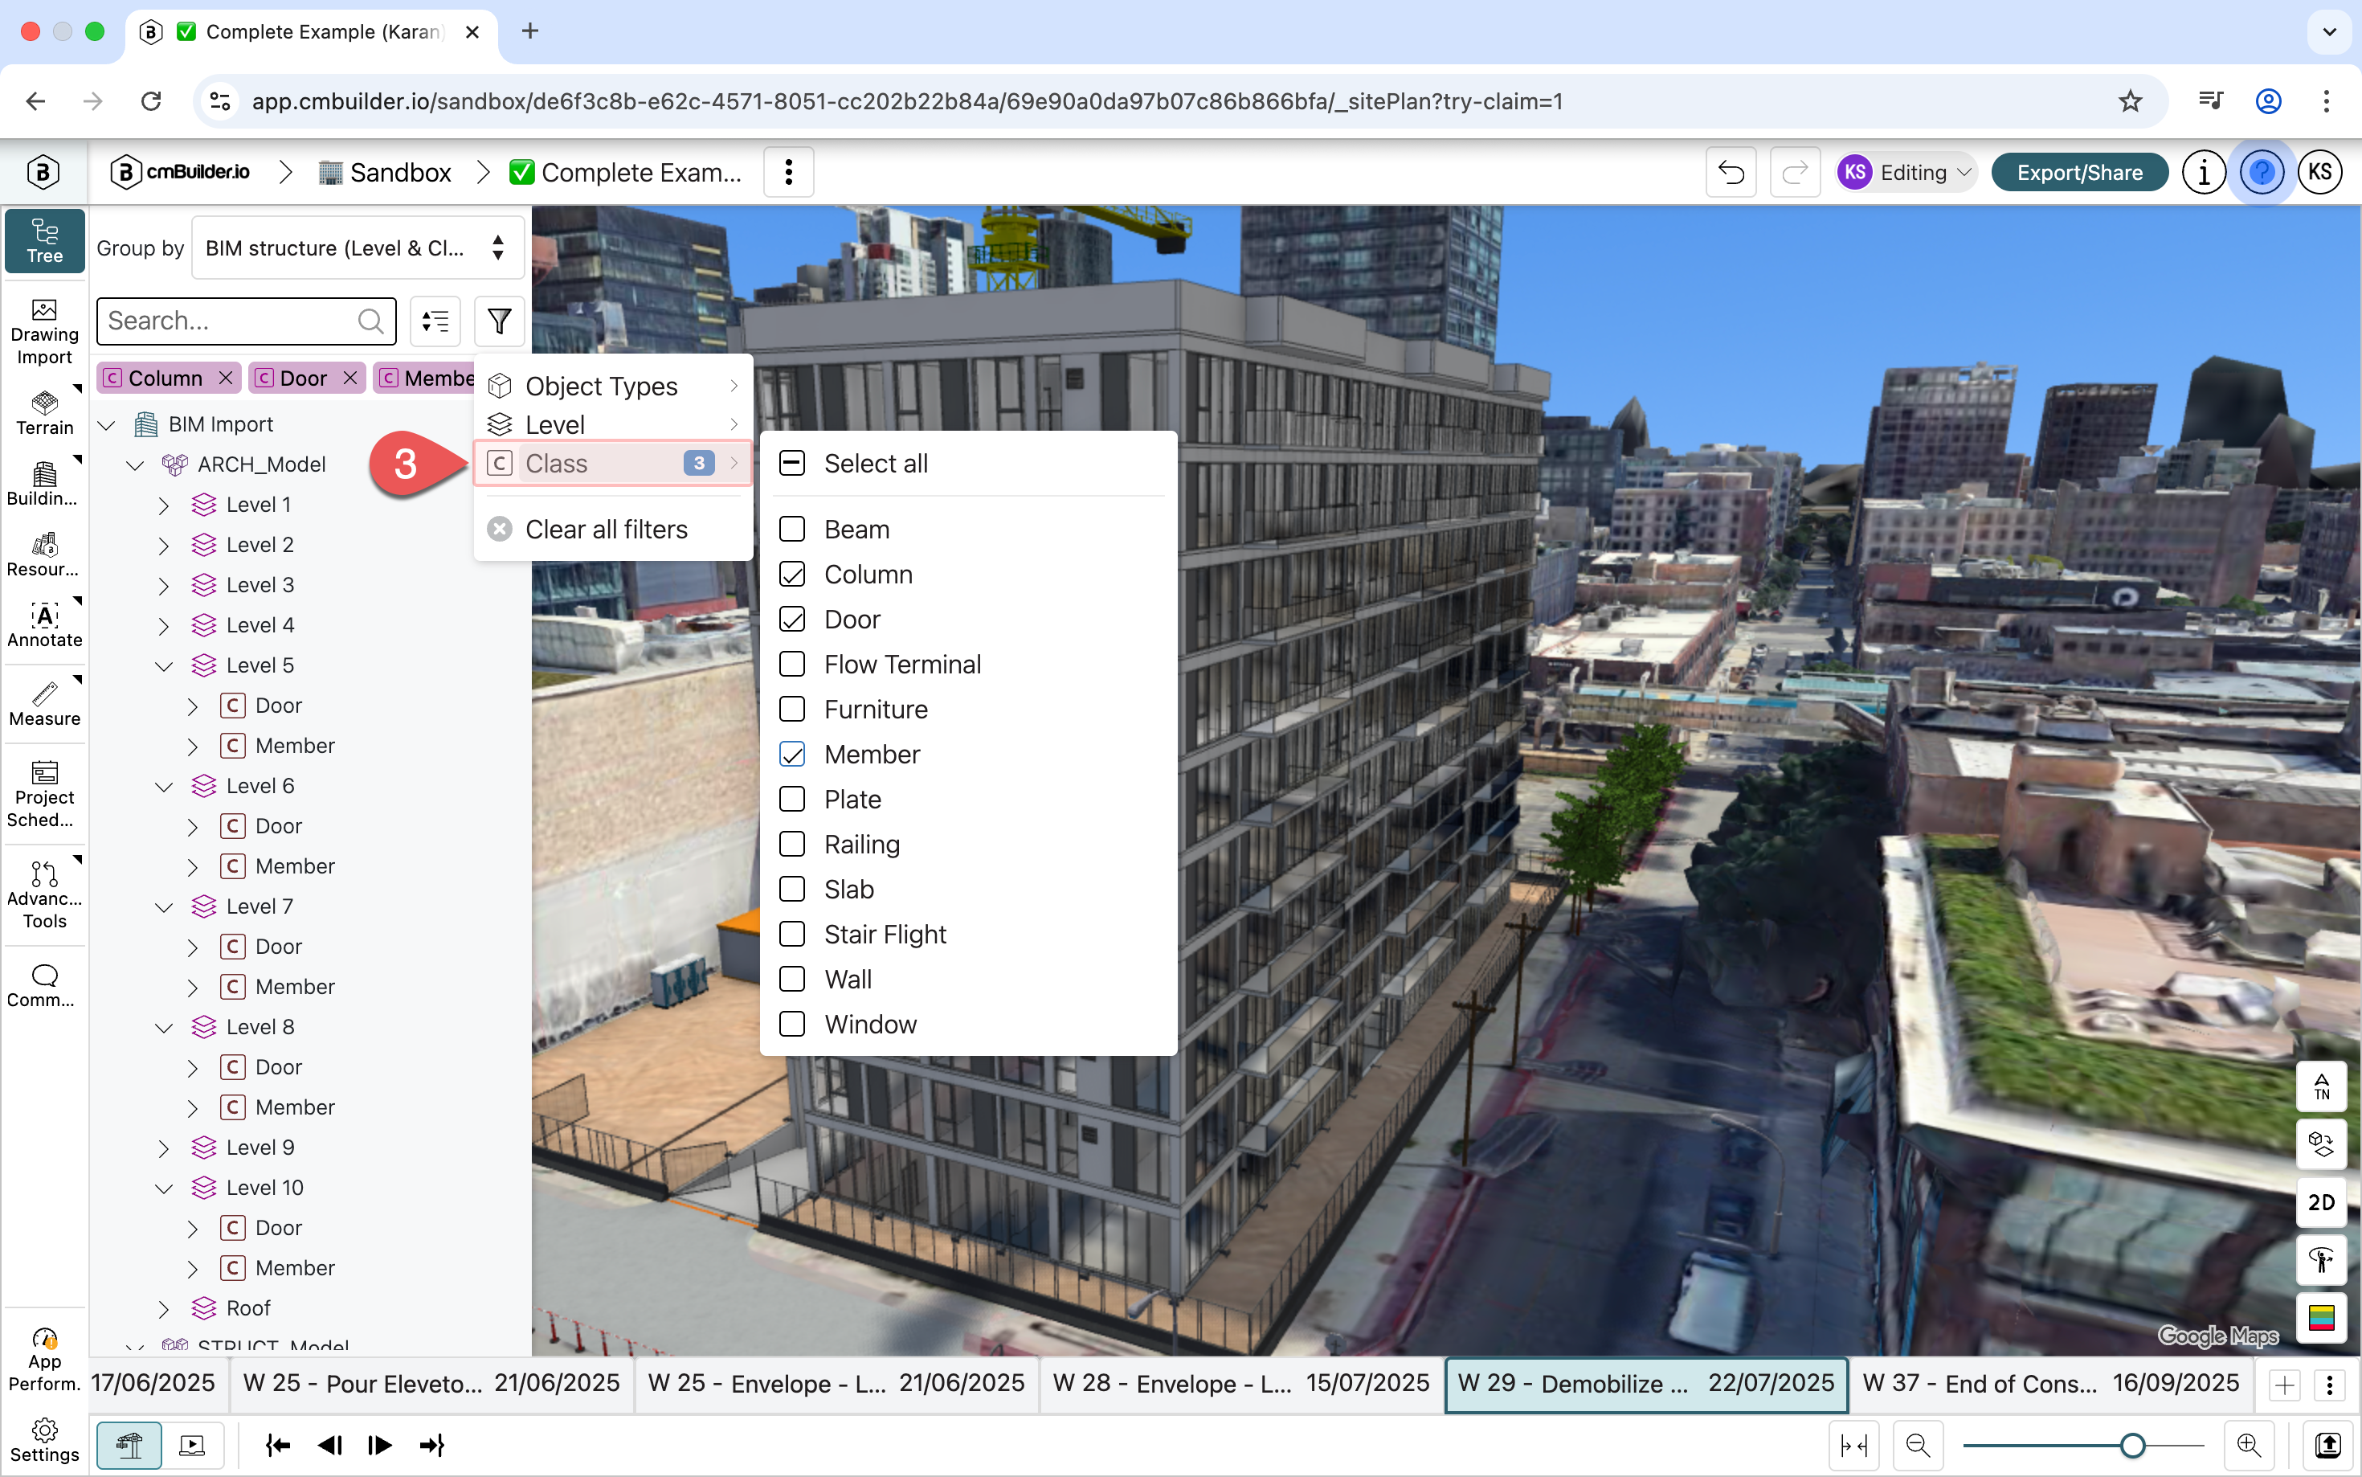Image resolution: width=2362 pixels, height=1477 pixels.
Task: Open the Group by dropdown
Action: [358, 248]
